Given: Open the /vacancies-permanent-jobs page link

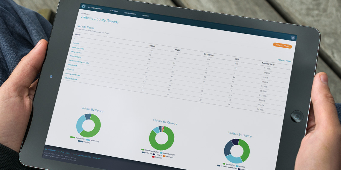Looking at the screenshot, I should coord(79,61).
